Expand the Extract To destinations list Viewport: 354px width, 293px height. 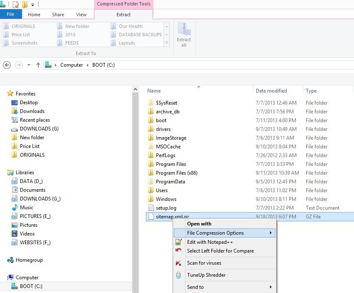point(167,43)
